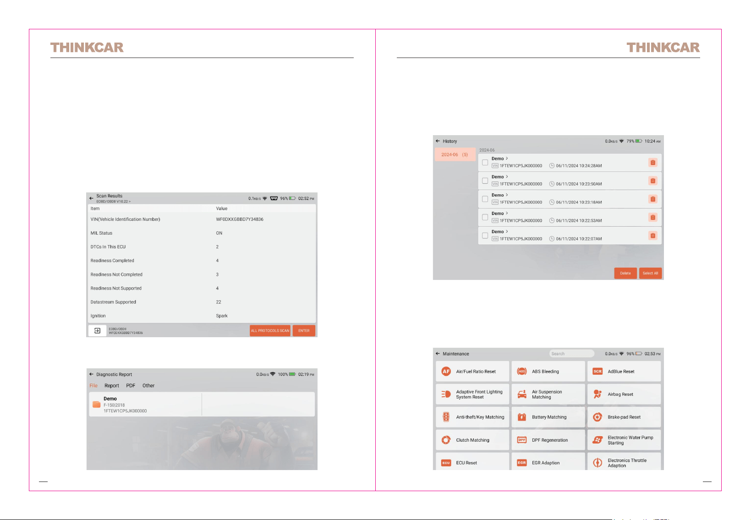Image resolution: width=751 pixels, height=520 pixels.
Task: Click the ALL PROTOCOLS SCAN button
Action: [270, 331]
